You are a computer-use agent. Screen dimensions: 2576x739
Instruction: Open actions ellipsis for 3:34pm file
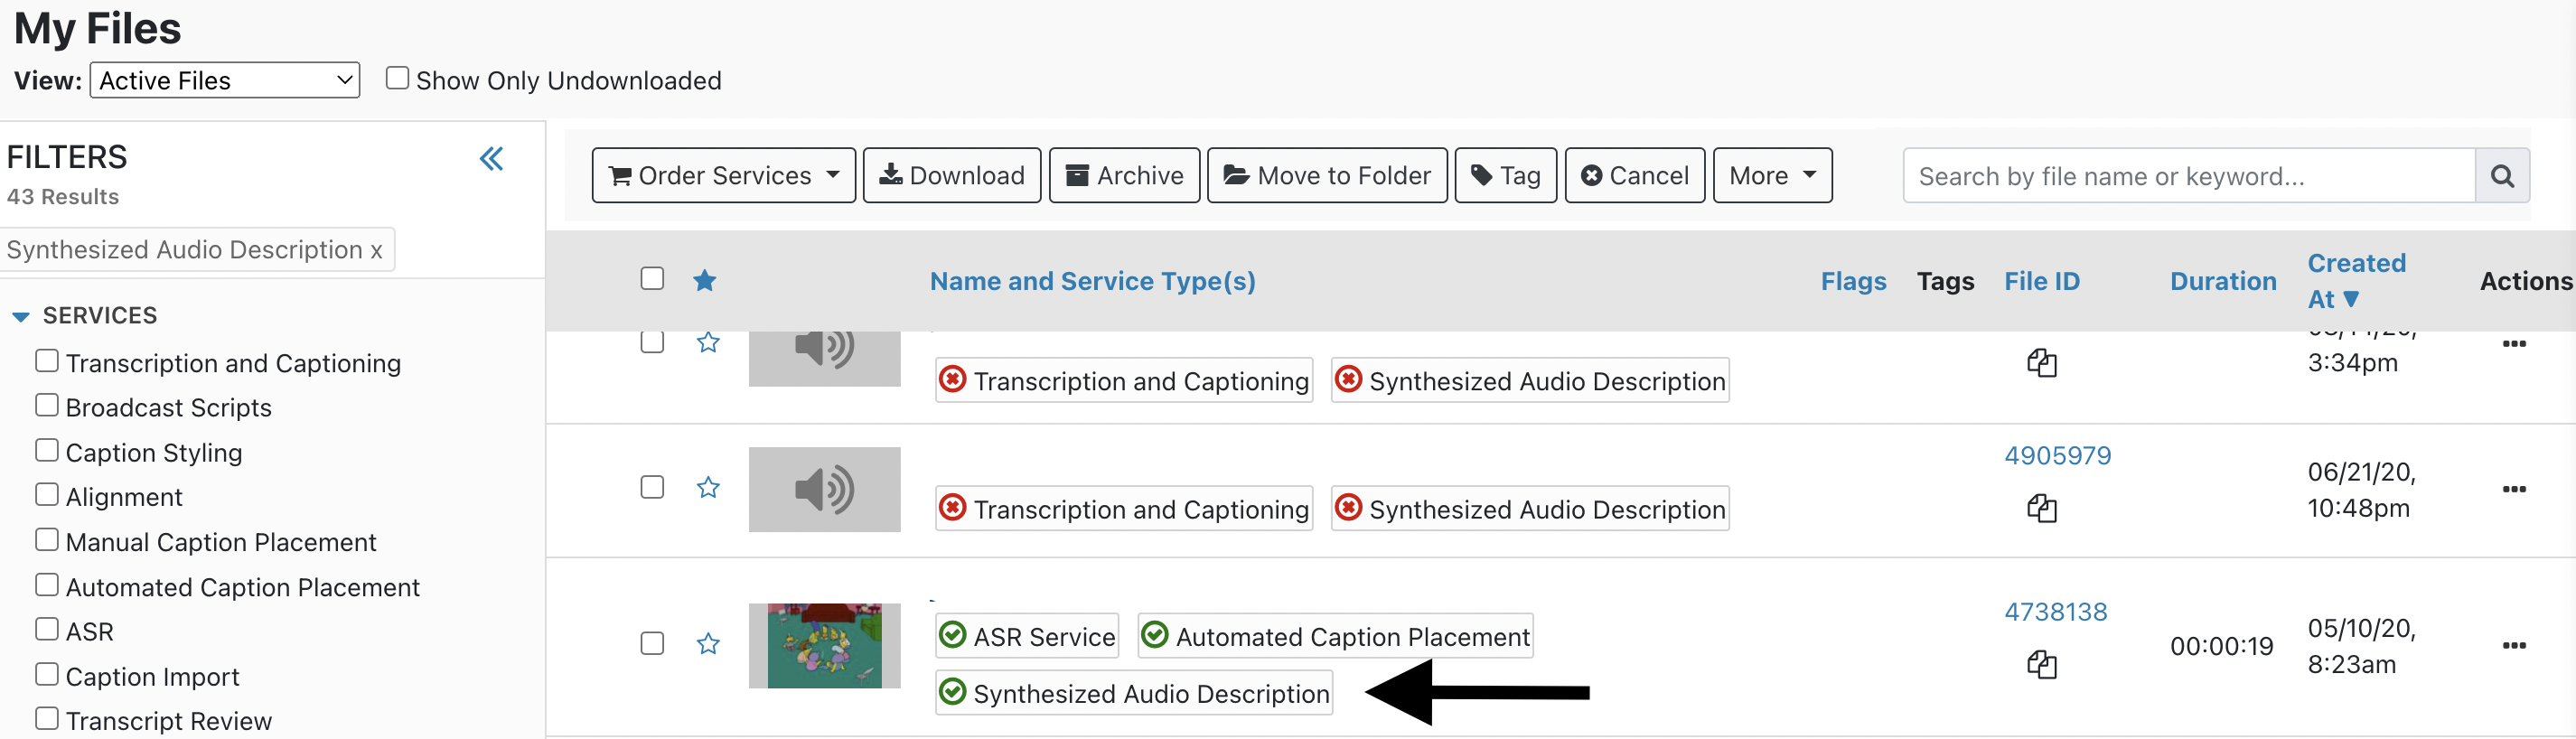[2514, 344]
